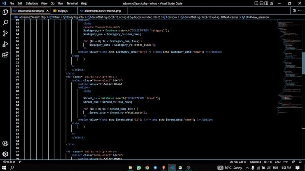Toggle the secondary side bar layout icon

coord(266,3)
